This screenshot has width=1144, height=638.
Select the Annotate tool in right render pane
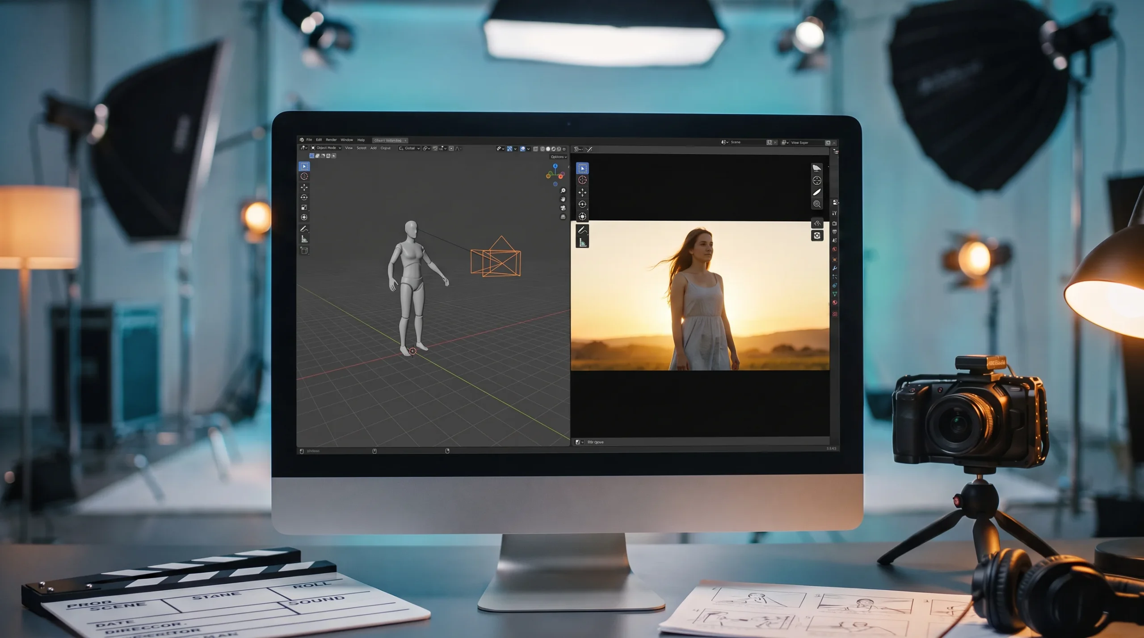[582, 230]
